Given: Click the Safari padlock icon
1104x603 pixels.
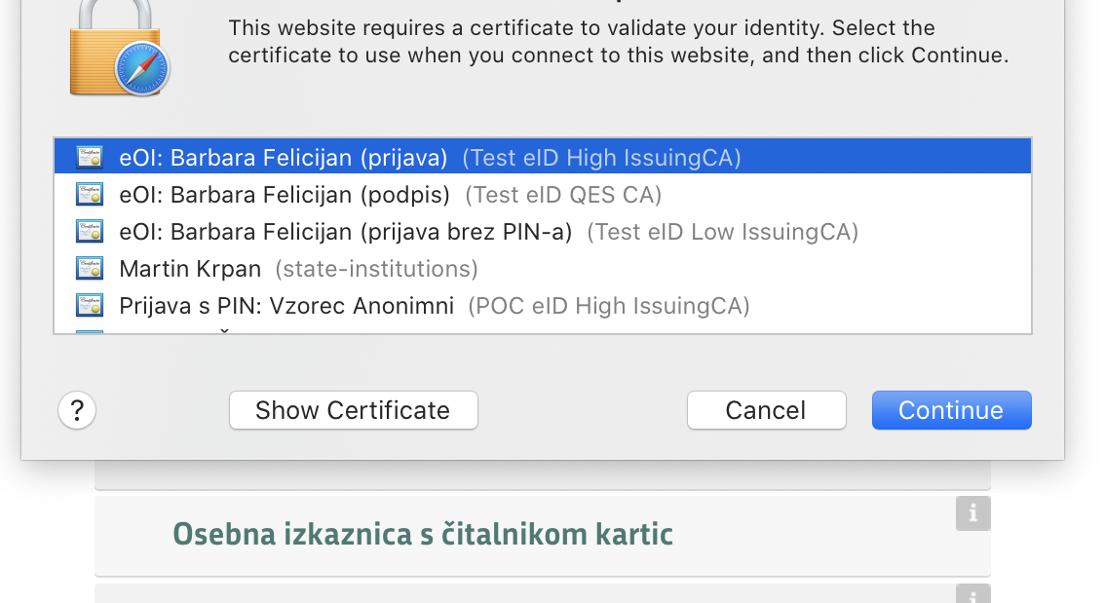Looking at the screenshot, I should click(120, 48).
